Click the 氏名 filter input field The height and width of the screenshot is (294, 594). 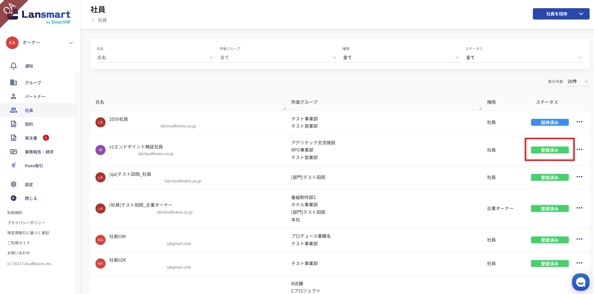coord(152,58)
